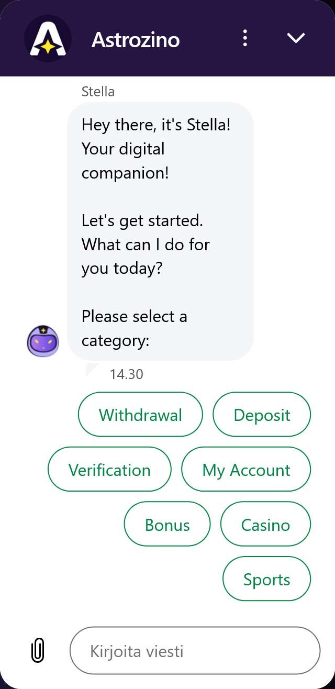Choose the Deposit category

(x=262, y=415)
